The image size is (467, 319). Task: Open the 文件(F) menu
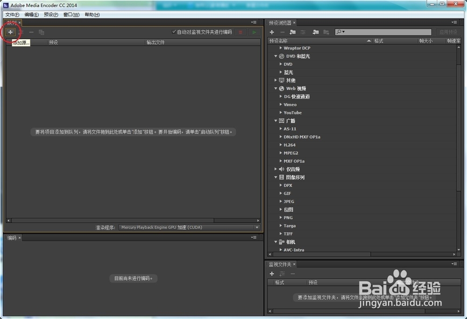(x=12, y=14)
